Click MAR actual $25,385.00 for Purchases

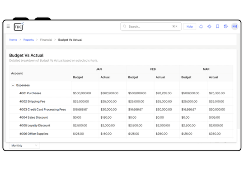click(217, 93)
